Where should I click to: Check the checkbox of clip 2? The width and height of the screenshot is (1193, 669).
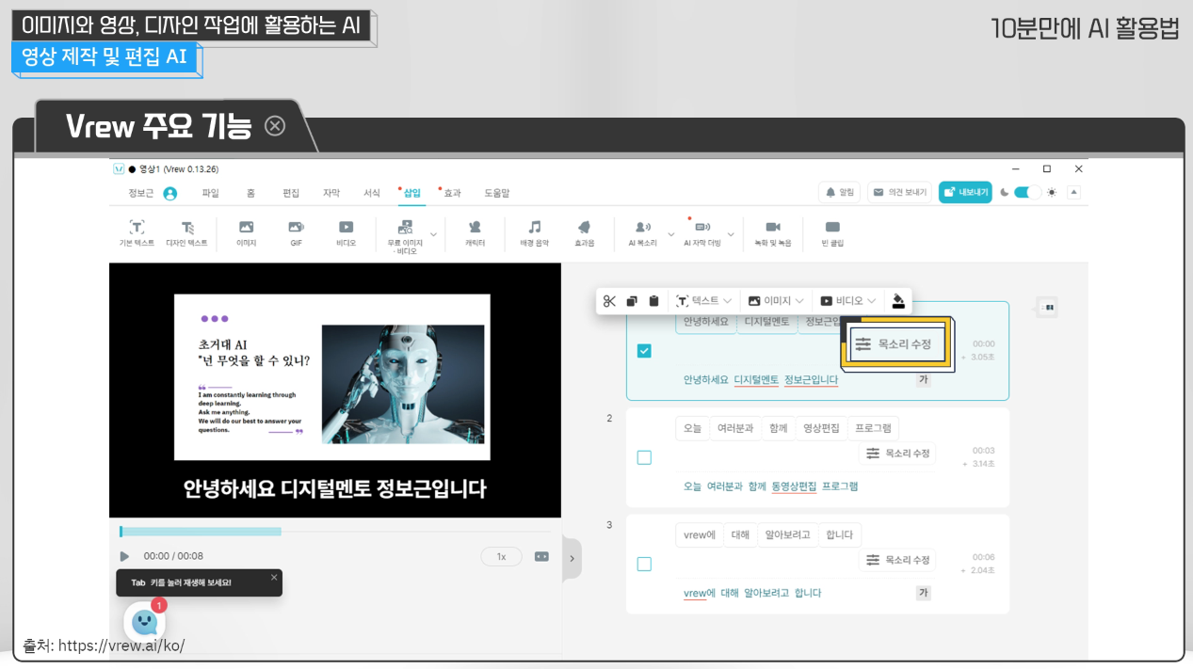[644, 457]
